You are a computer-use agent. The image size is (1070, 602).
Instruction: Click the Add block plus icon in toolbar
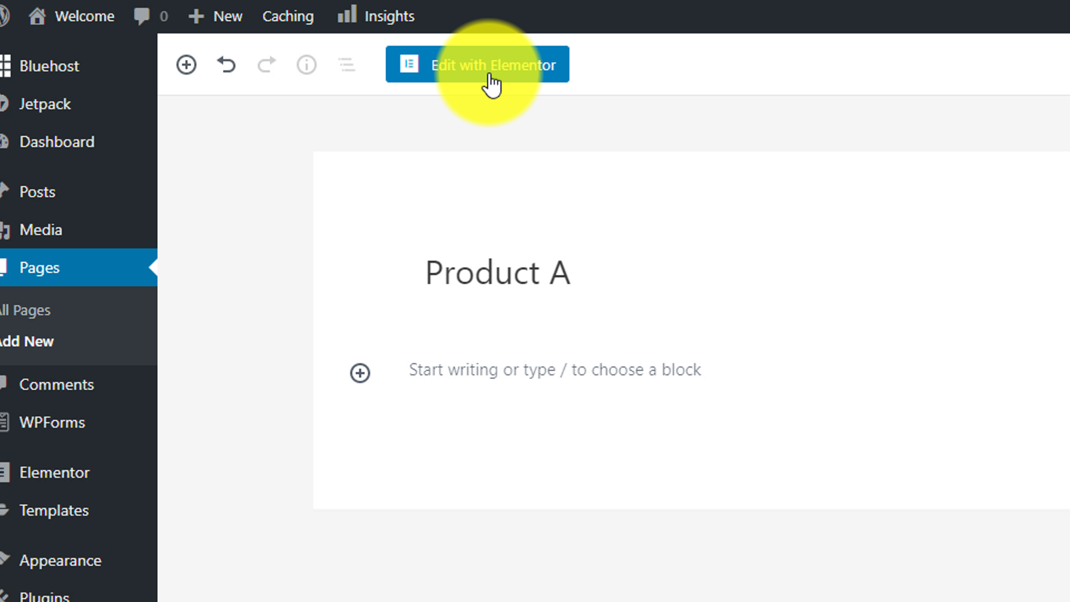(186, 65)
